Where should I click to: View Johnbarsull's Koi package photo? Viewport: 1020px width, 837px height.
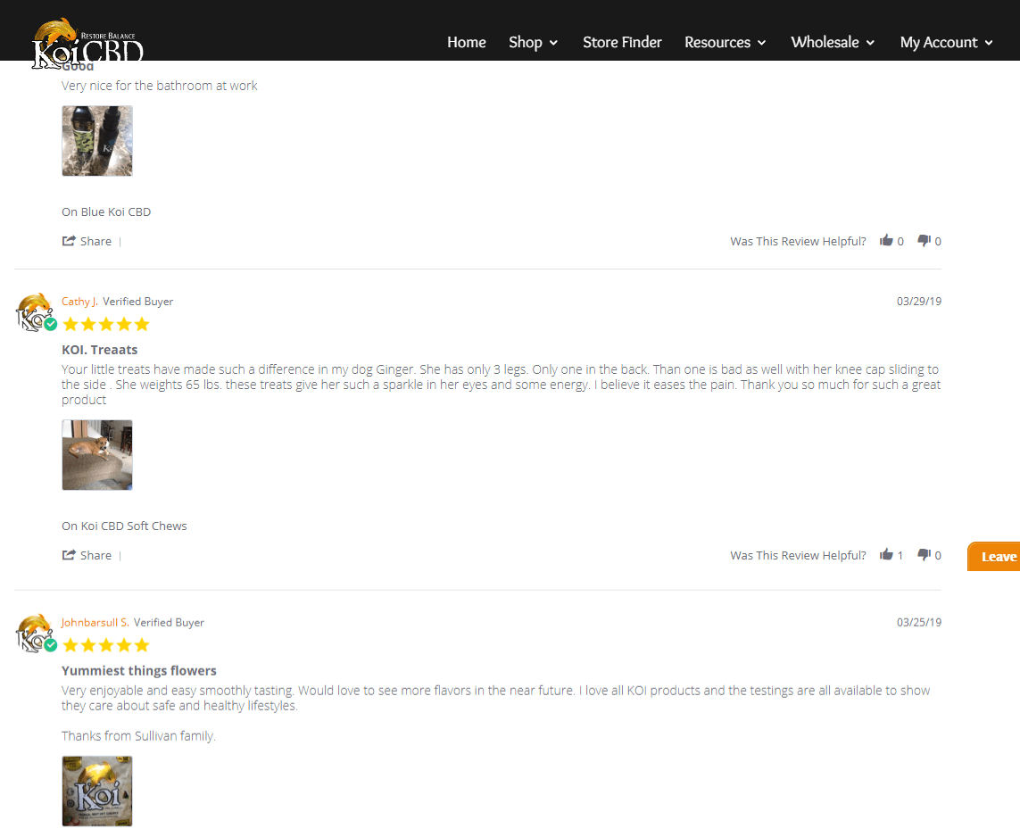point(97,791)
